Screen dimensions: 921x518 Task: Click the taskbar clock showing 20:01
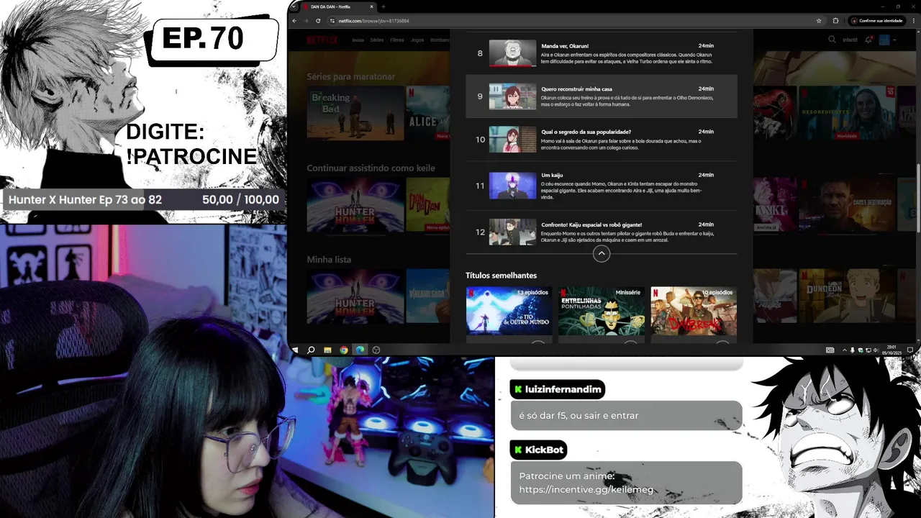point(893,350)
